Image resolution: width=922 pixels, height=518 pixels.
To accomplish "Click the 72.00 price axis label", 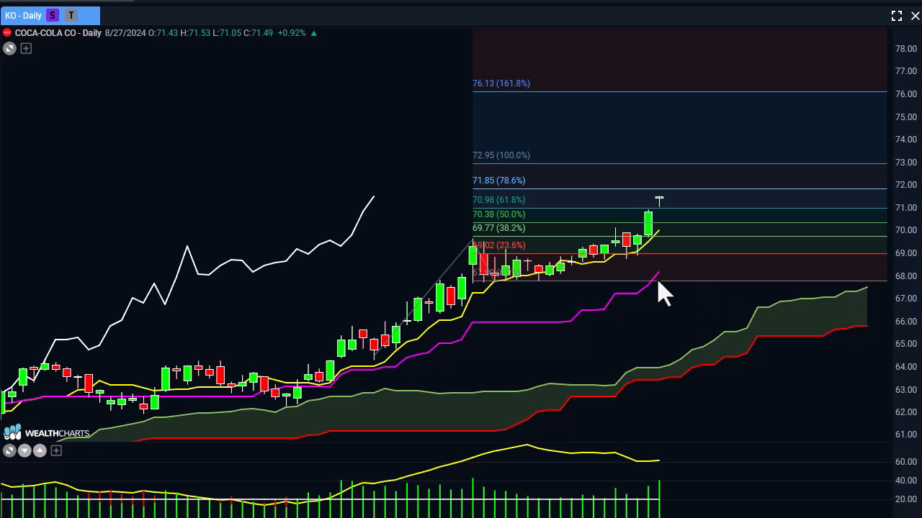I will pos(905,186).
